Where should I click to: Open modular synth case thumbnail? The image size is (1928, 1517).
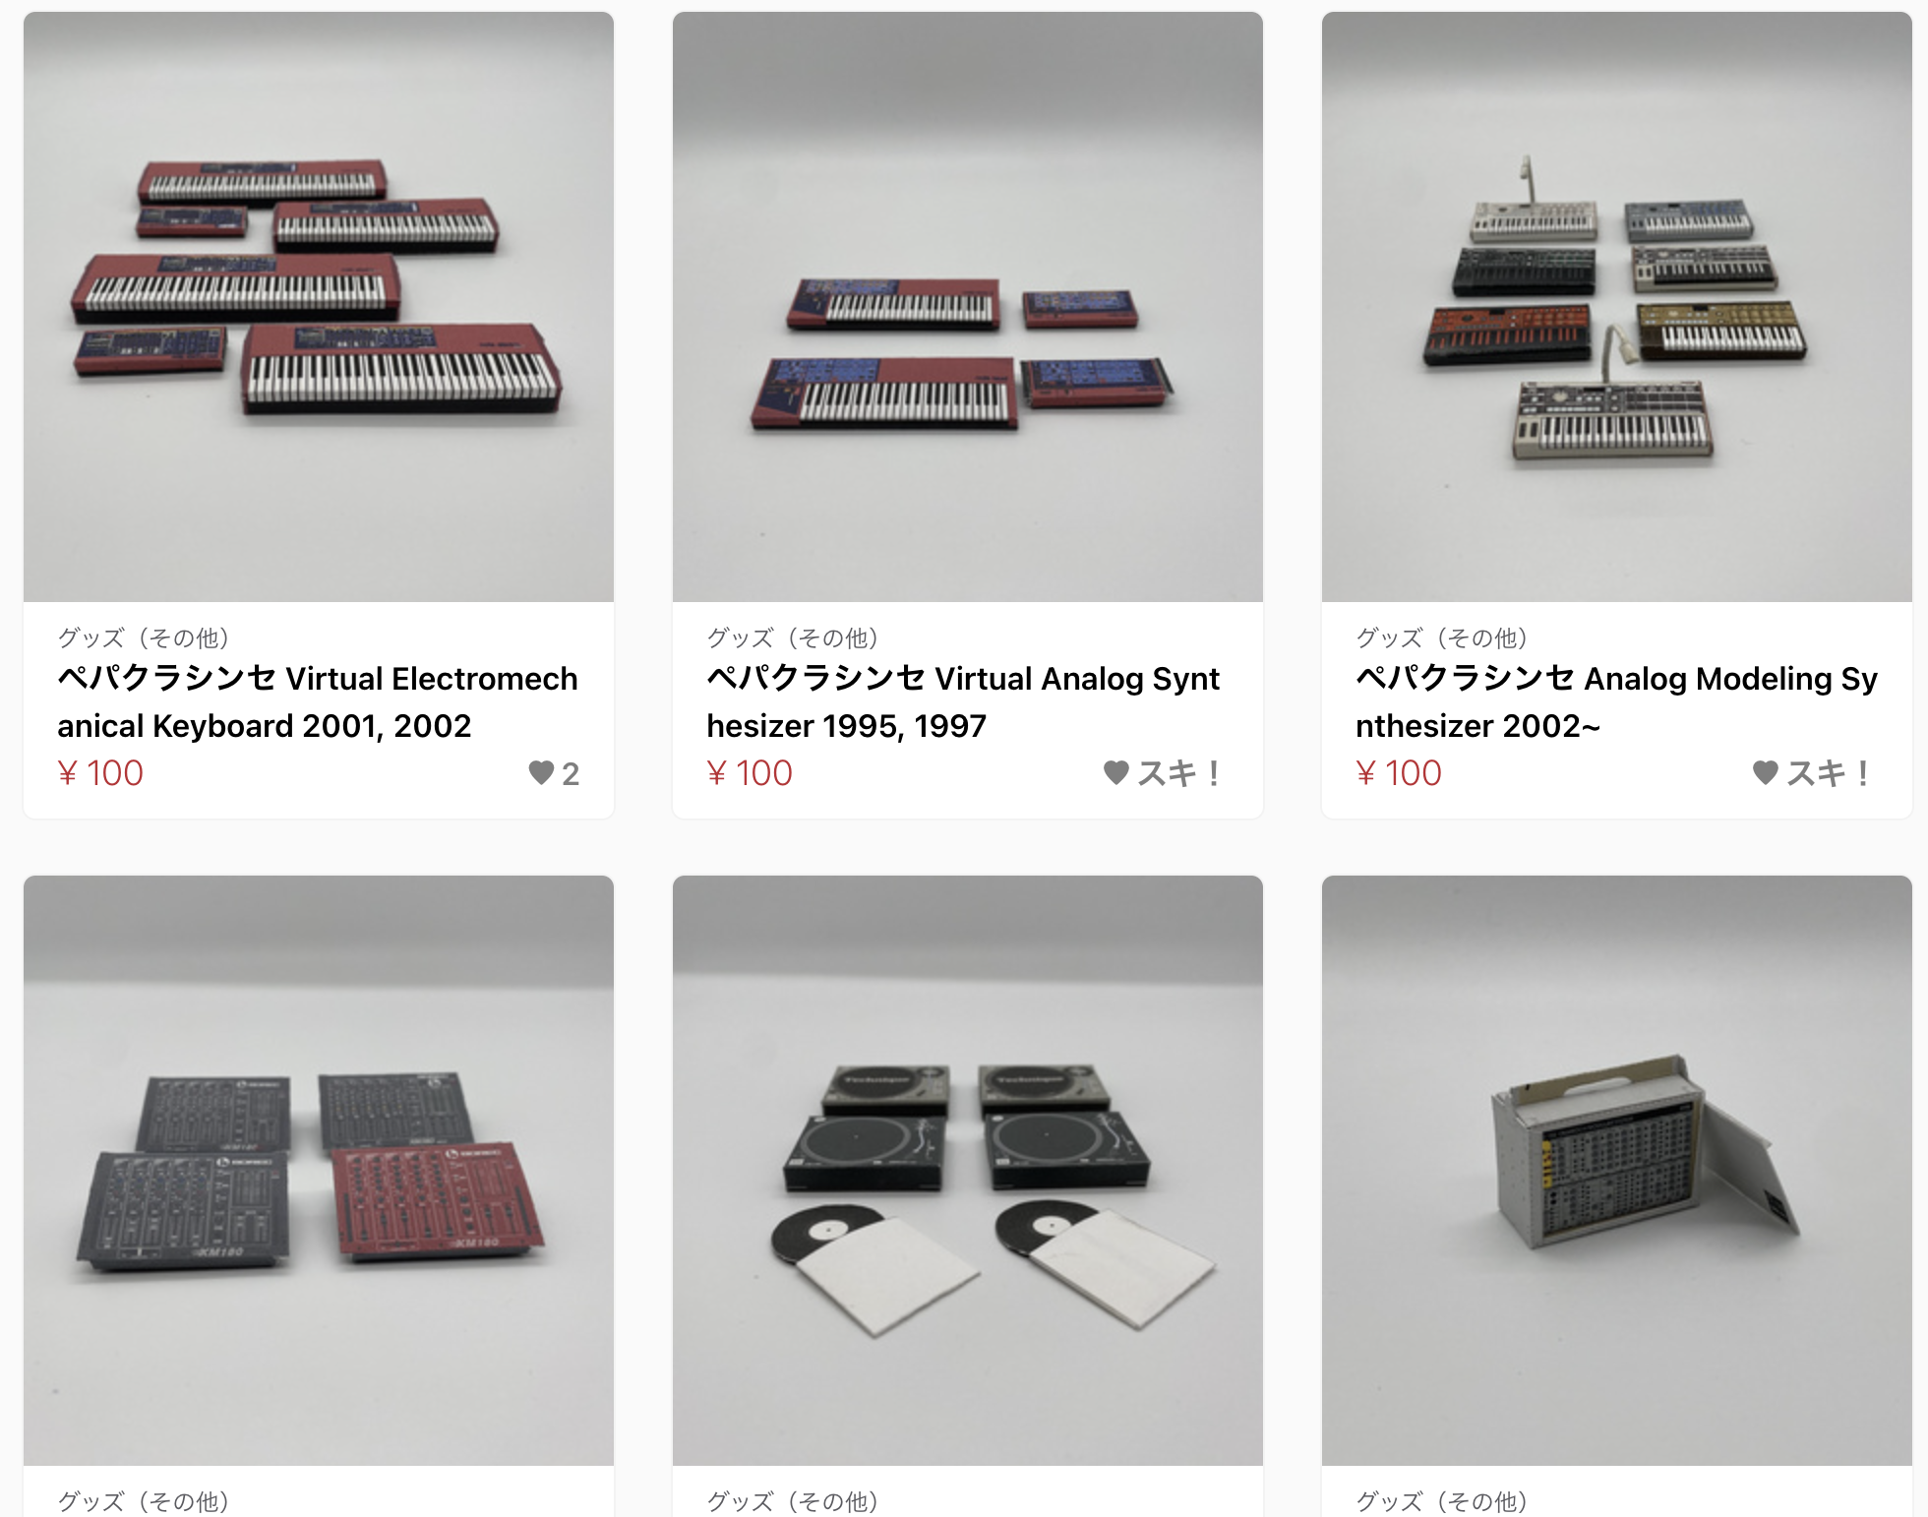point(1617,1170)
